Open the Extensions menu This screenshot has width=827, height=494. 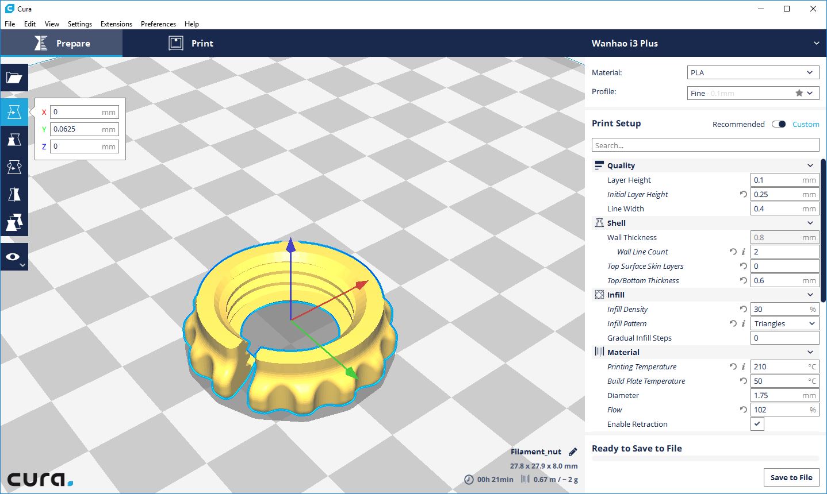tap(116, 24)
